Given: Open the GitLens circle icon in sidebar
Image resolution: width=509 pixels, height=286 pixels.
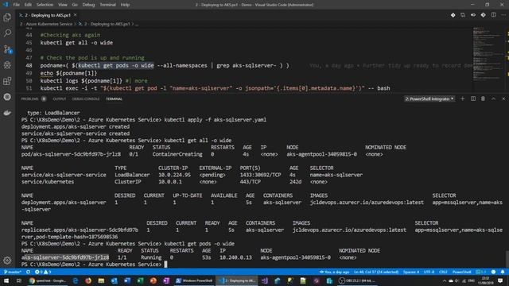Looking at the screenshot, I should point(7,97).
